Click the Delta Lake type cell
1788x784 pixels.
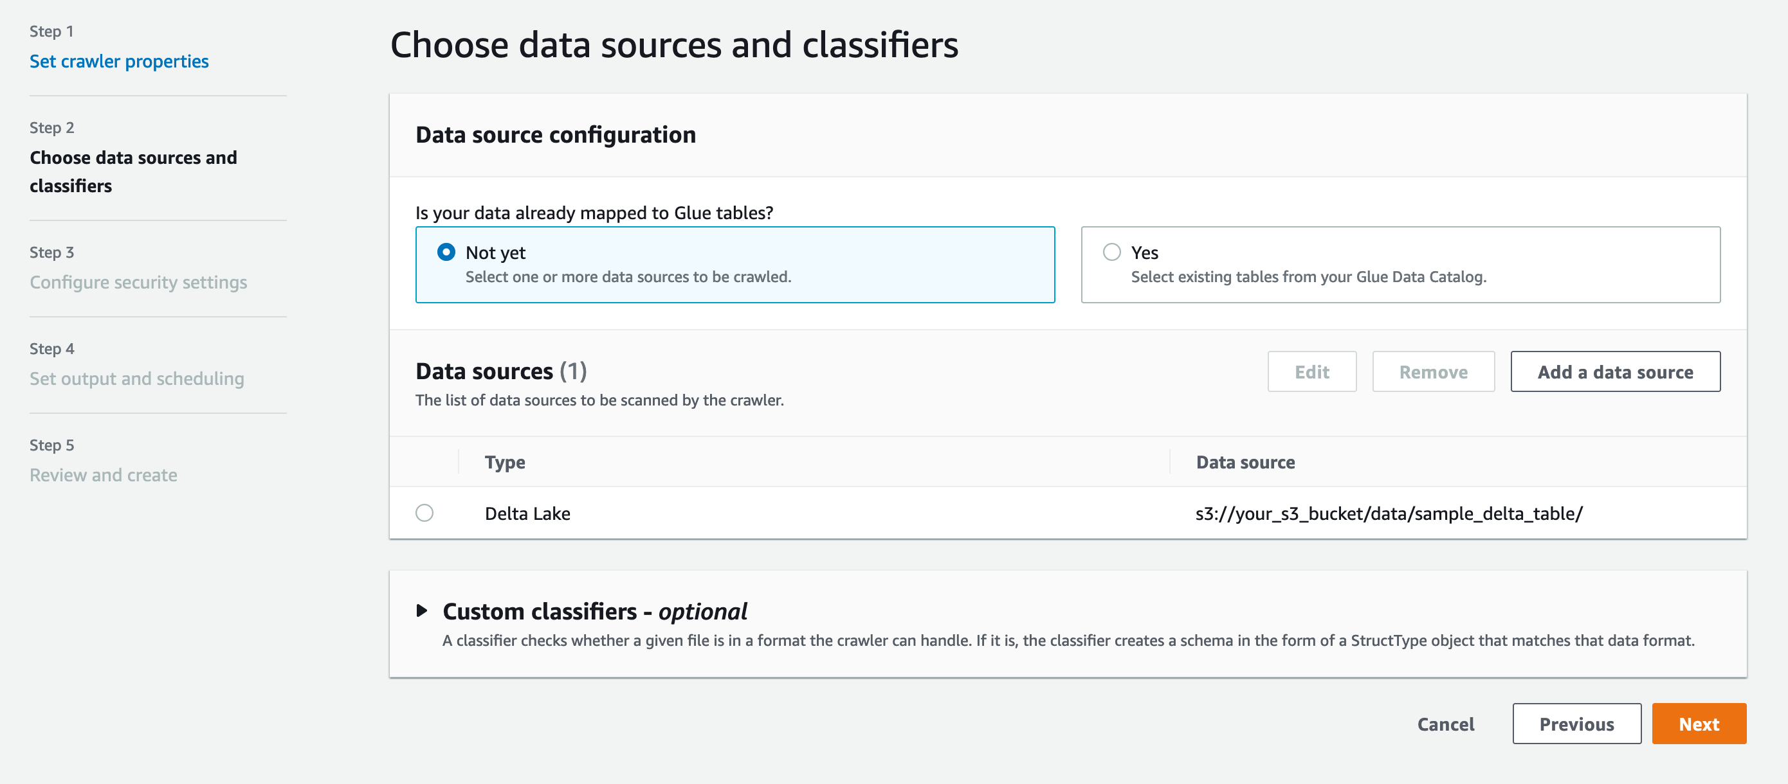527,513
